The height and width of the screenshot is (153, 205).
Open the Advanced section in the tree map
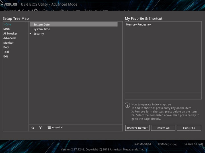pyautogui.click(x=9, y=38)
